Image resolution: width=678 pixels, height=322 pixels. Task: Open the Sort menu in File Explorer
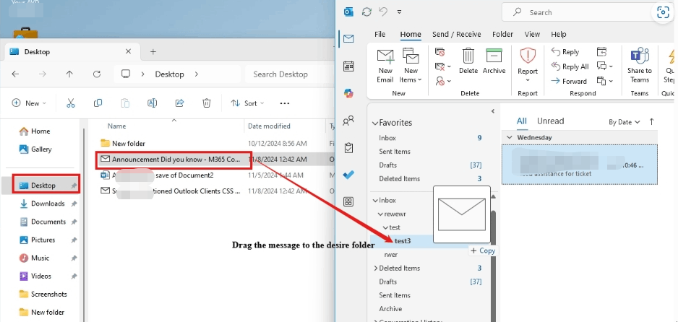click(247, 103)
